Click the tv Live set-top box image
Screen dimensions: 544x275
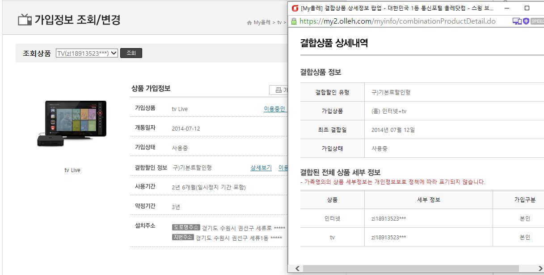(72, 123)
